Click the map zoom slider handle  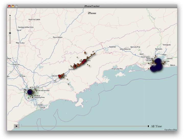10,33
